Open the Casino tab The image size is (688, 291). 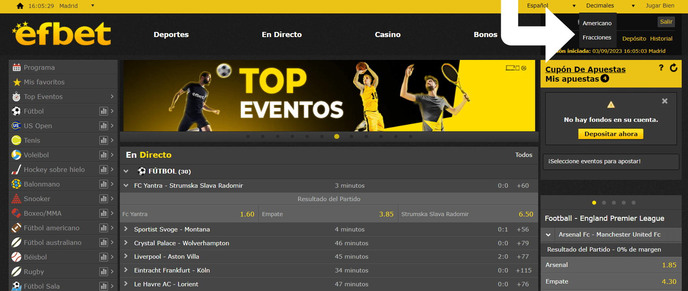[x=388, y=35]
